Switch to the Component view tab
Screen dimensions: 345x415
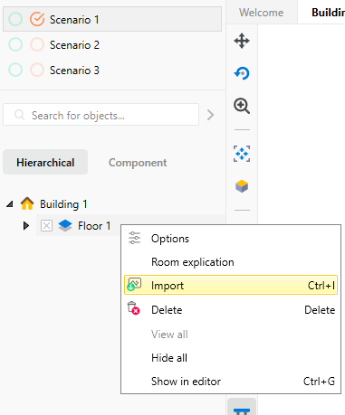click(138, 163)
